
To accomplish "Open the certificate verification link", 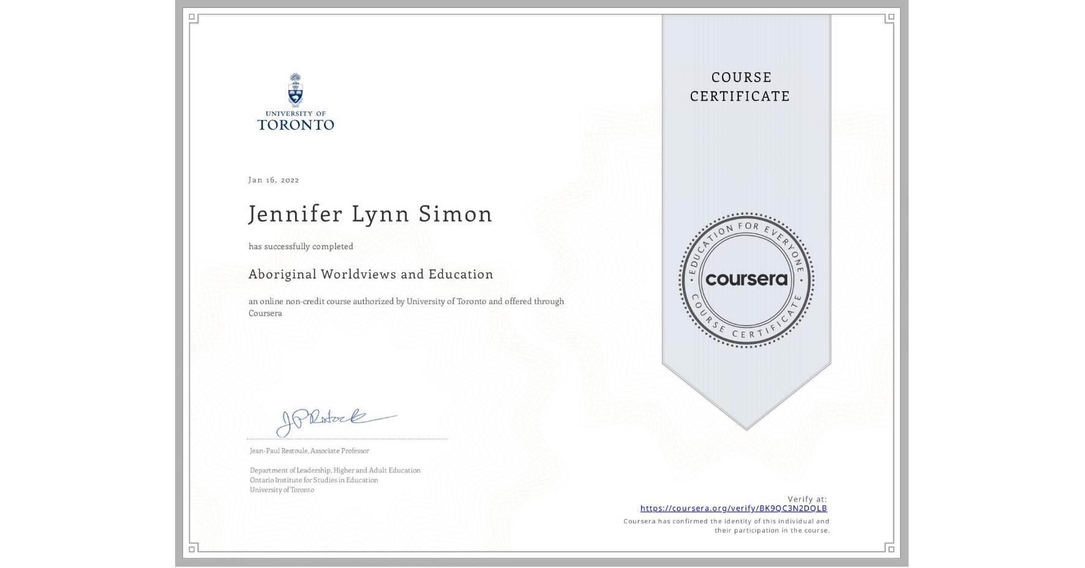I will pos(734,508).
